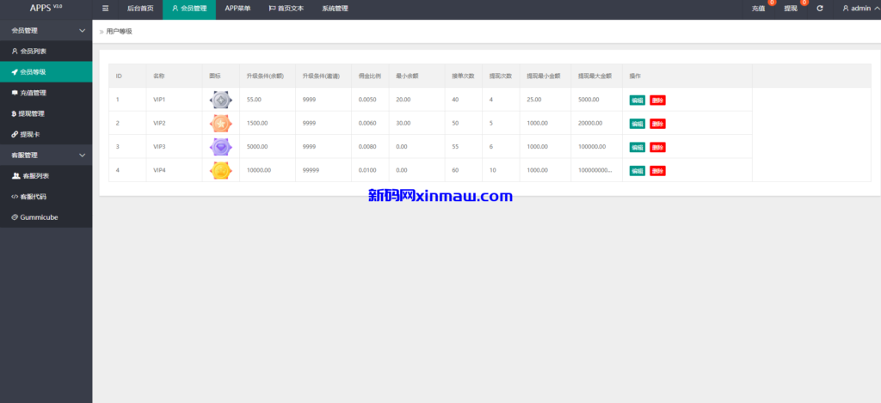Click the orange VIP2 star medal icon

click(220, 124)
